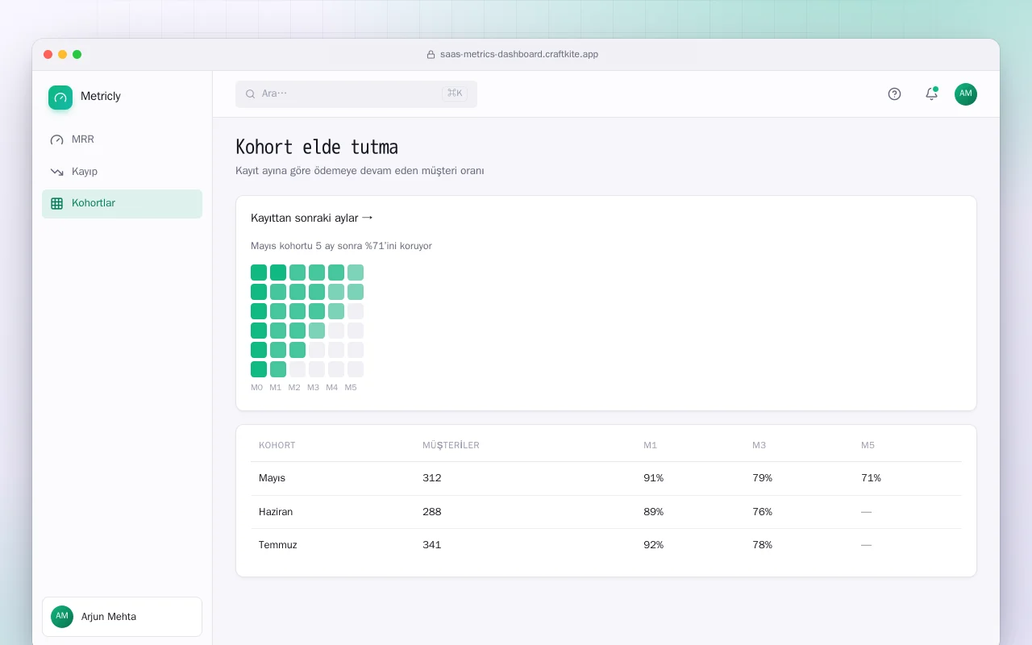
Task: Focus the Ara search field
Action: pos(356,94)
